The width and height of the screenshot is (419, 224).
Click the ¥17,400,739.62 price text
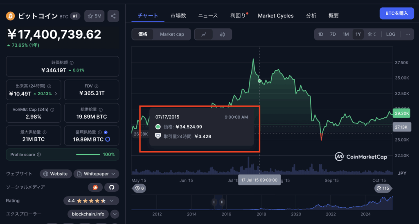pyautogui.click(x=54, y=34)
